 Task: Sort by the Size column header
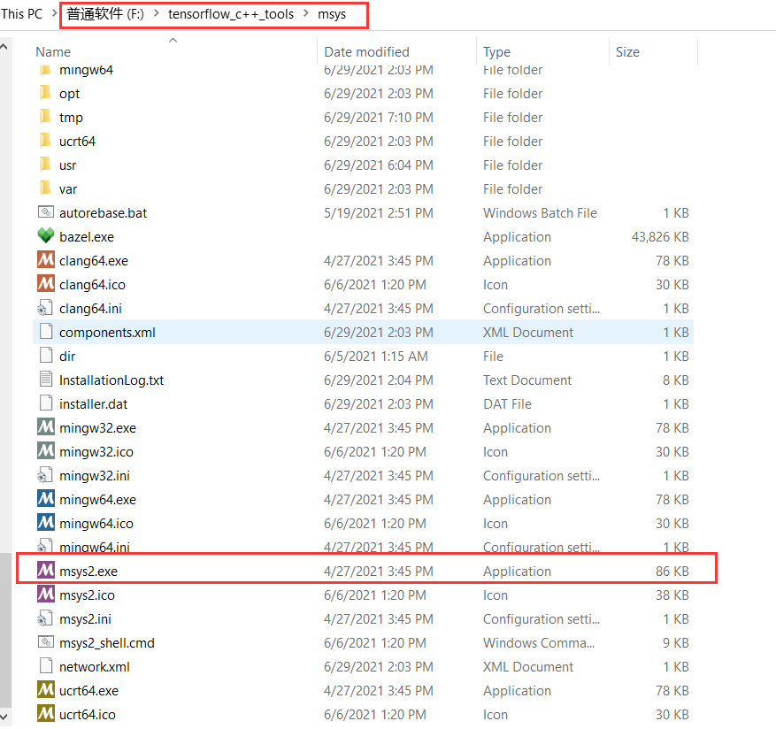(627, 52)
